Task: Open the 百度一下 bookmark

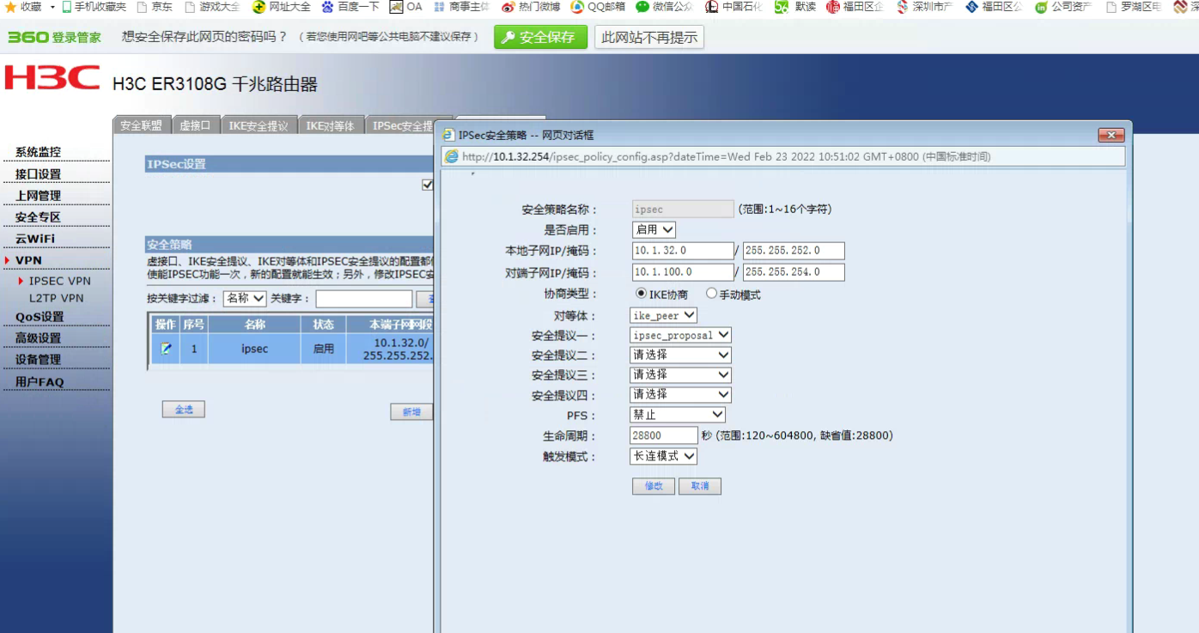Action: click(350, 7)
